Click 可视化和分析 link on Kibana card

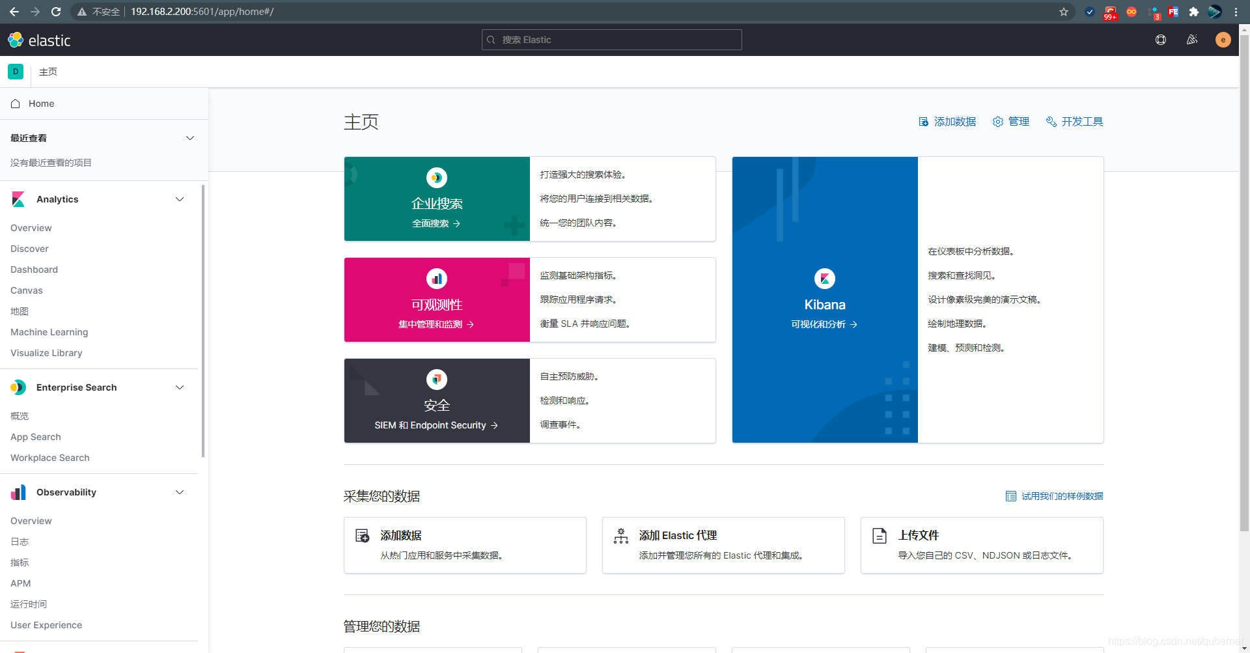tap(824, 324)
